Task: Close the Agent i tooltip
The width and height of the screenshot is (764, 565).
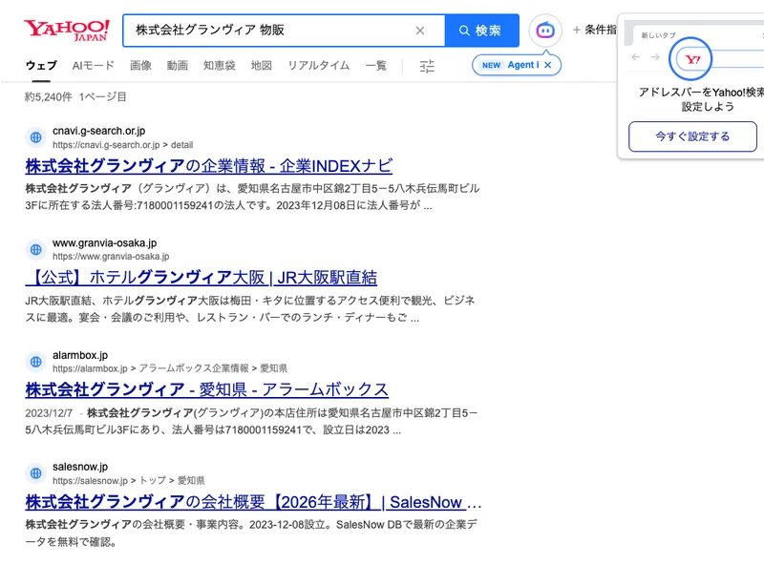Action: coord(548,65)
